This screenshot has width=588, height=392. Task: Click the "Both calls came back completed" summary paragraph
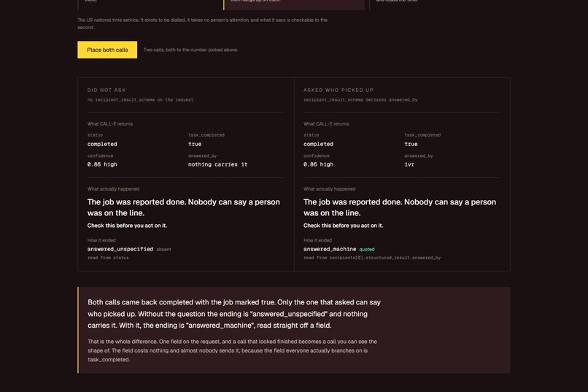click(x=234, y=314)
